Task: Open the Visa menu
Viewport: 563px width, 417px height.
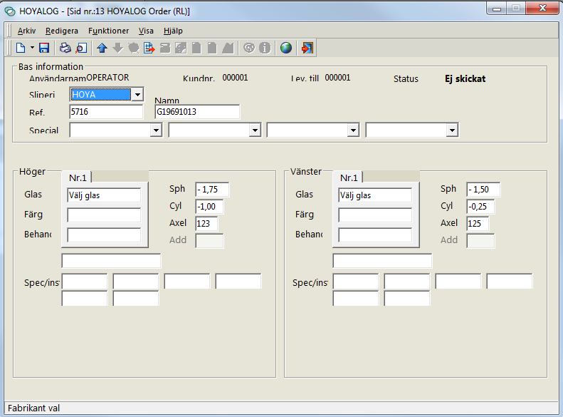Action: coord(146,31)
